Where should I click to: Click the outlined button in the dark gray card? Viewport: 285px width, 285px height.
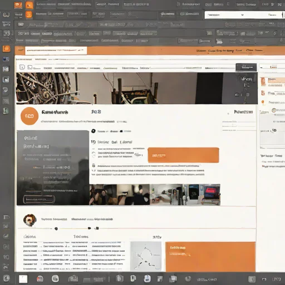(39, 199)
